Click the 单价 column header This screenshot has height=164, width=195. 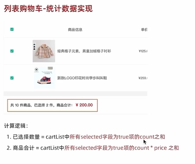point(144,30)
